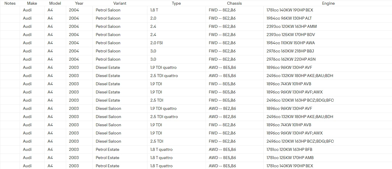This screenshot has width=392, height=169.
Task: Click the Chassis column header
Action: [x=234, y=3]
